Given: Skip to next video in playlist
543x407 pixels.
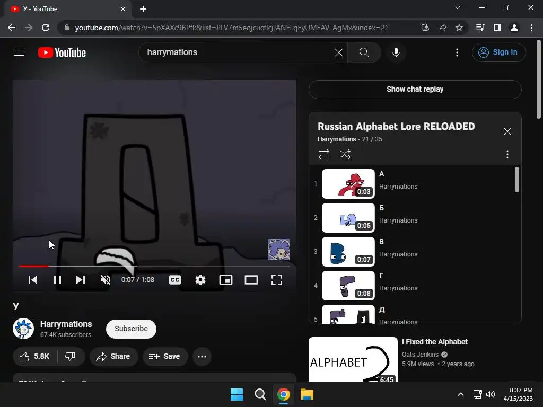Looking at the screenshot, I should (81, 280).
